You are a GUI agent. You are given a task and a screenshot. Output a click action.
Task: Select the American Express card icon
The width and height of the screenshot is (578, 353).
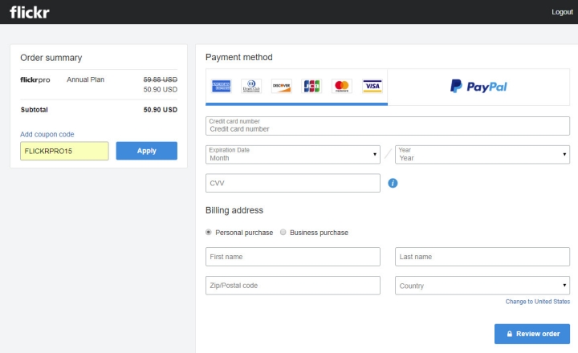pos(222,86)
